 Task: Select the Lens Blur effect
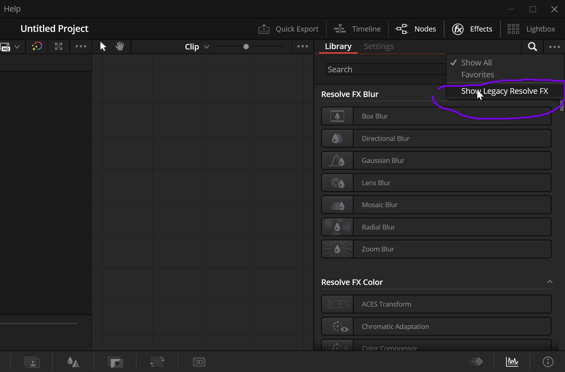pyautogui.click(x=436, y=183)
